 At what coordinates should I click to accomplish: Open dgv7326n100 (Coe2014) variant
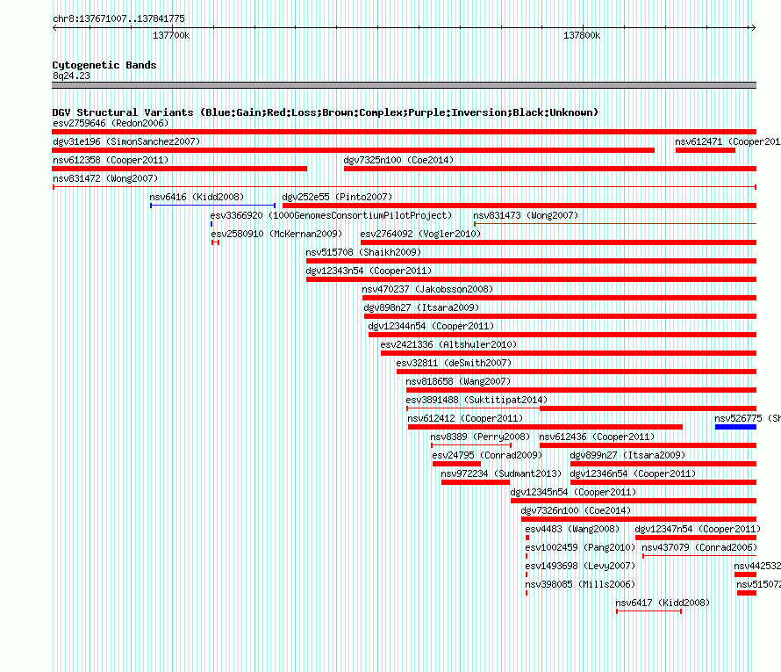(x=576, y=510)
